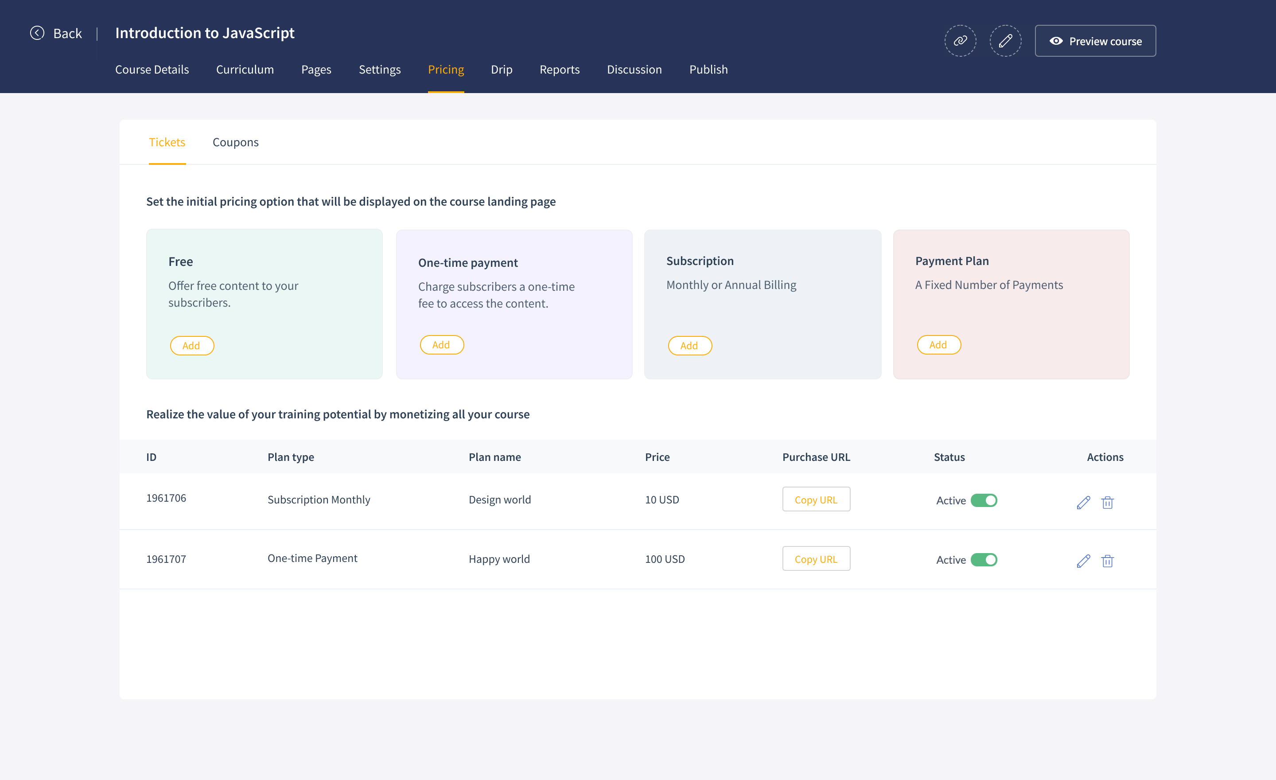Disable the Active status for Design world
The image size is (1276, 780).
click(x=985, y=500)
